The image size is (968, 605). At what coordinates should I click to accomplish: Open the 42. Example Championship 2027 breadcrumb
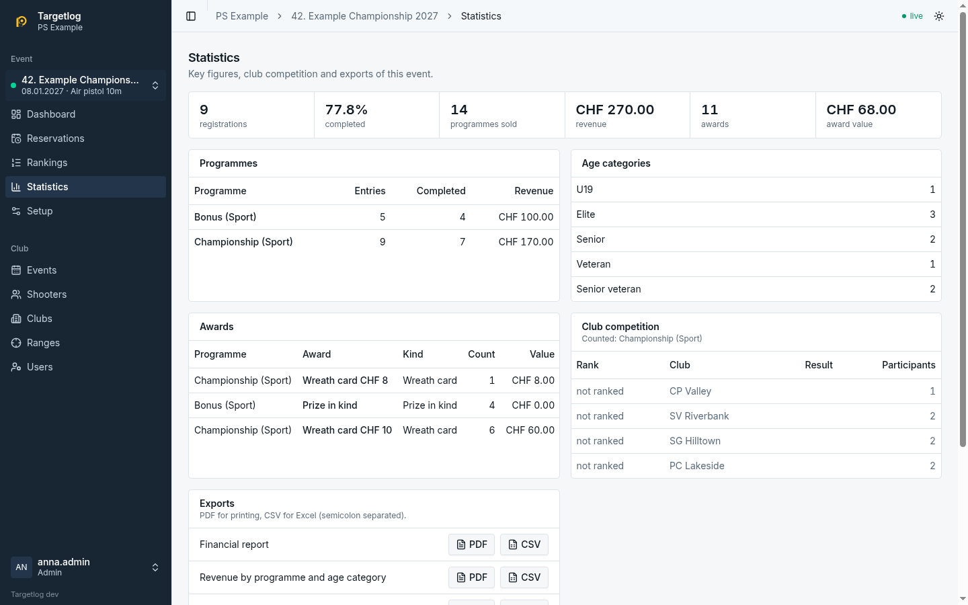364,16
